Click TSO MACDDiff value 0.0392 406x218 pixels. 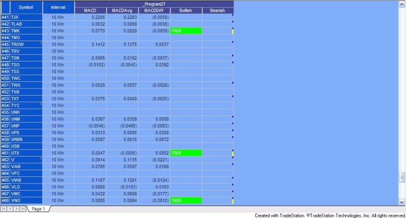(x=162, y=65)
